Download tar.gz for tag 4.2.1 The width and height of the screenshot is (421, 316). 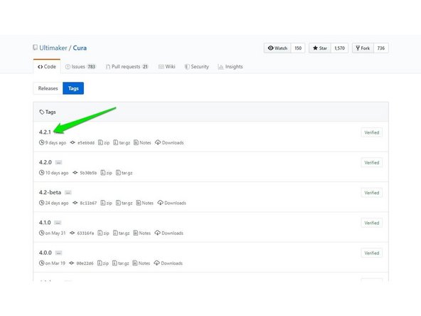pos(122,142)
